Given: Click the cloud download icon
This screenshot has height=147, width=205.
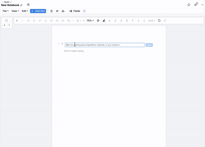Looking at the screenshot, I should pos(63,11).
